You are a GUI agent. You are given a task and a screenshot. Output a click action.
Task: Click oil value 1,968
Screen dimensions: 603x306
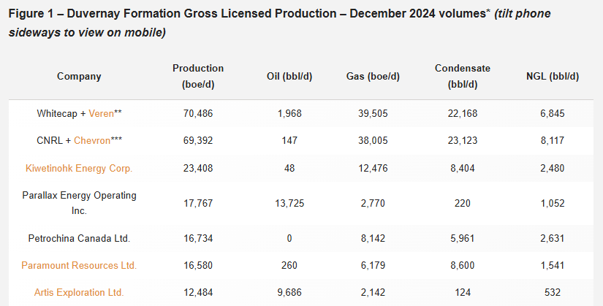pyautogui.click(x=289, y=113)
